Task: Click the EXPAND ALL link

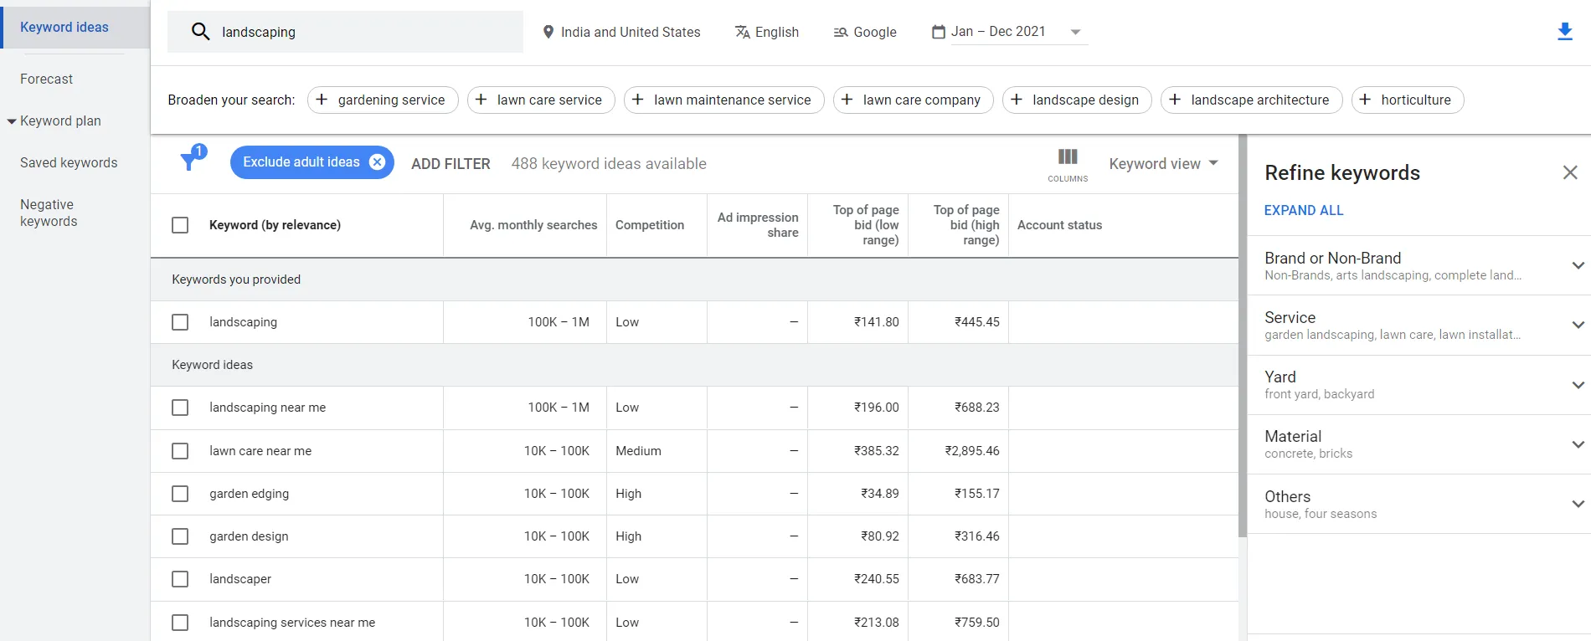Action: pyautogui.click(x=1304, y=210)
